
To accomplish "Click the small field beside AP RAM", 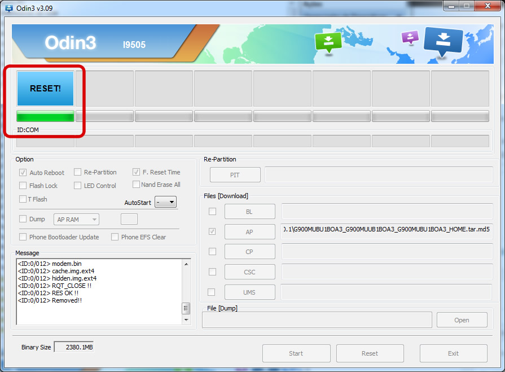I will 129,219.
